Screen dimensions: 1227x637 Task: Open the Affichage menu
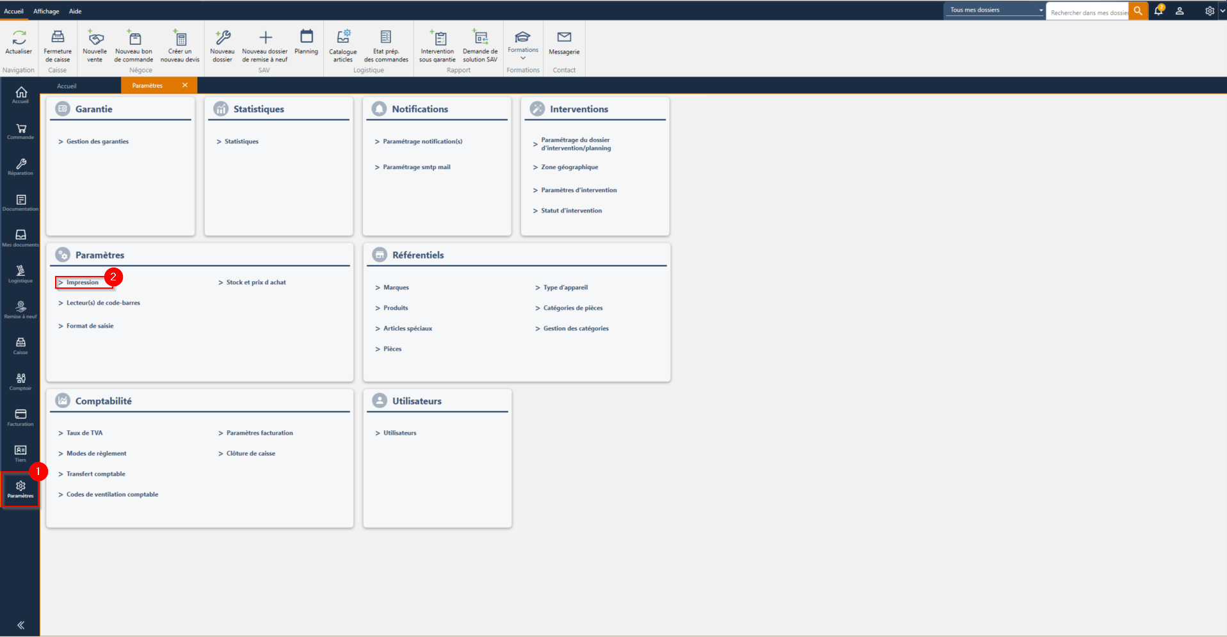click(x=46, y=11)
